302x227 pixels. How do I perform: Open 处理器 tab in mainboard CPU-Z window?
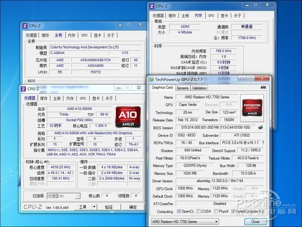coord(31,36)
